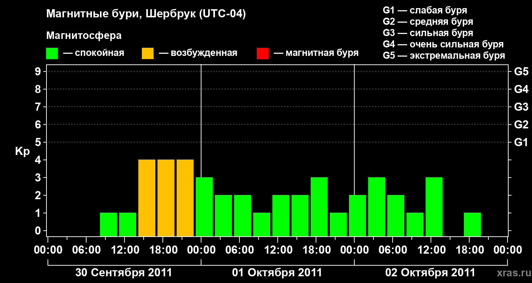This screenshot has height=283, width=532.
Task: Click the right-axis 'G3' storm level label
Action: point(521,107)
